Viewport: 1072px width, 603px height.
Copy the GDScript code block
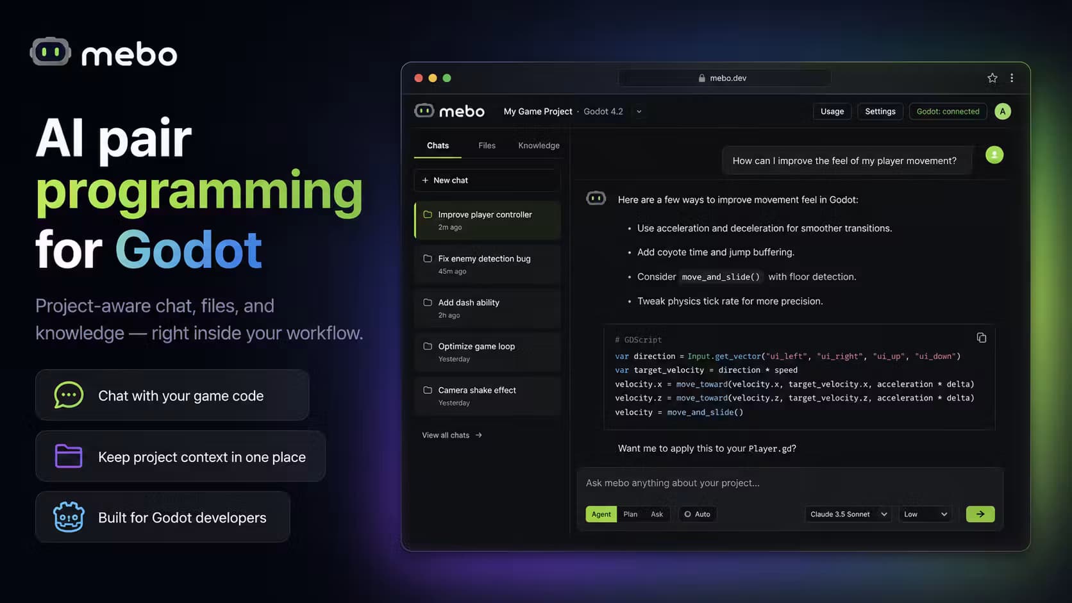[981, 338]
